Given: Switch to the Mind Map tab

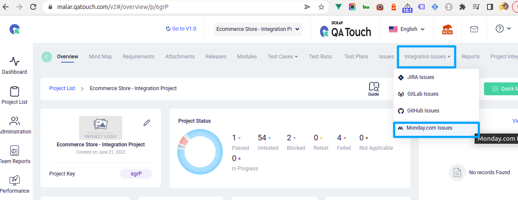Looking at the screenshot, I should [100, 57].
